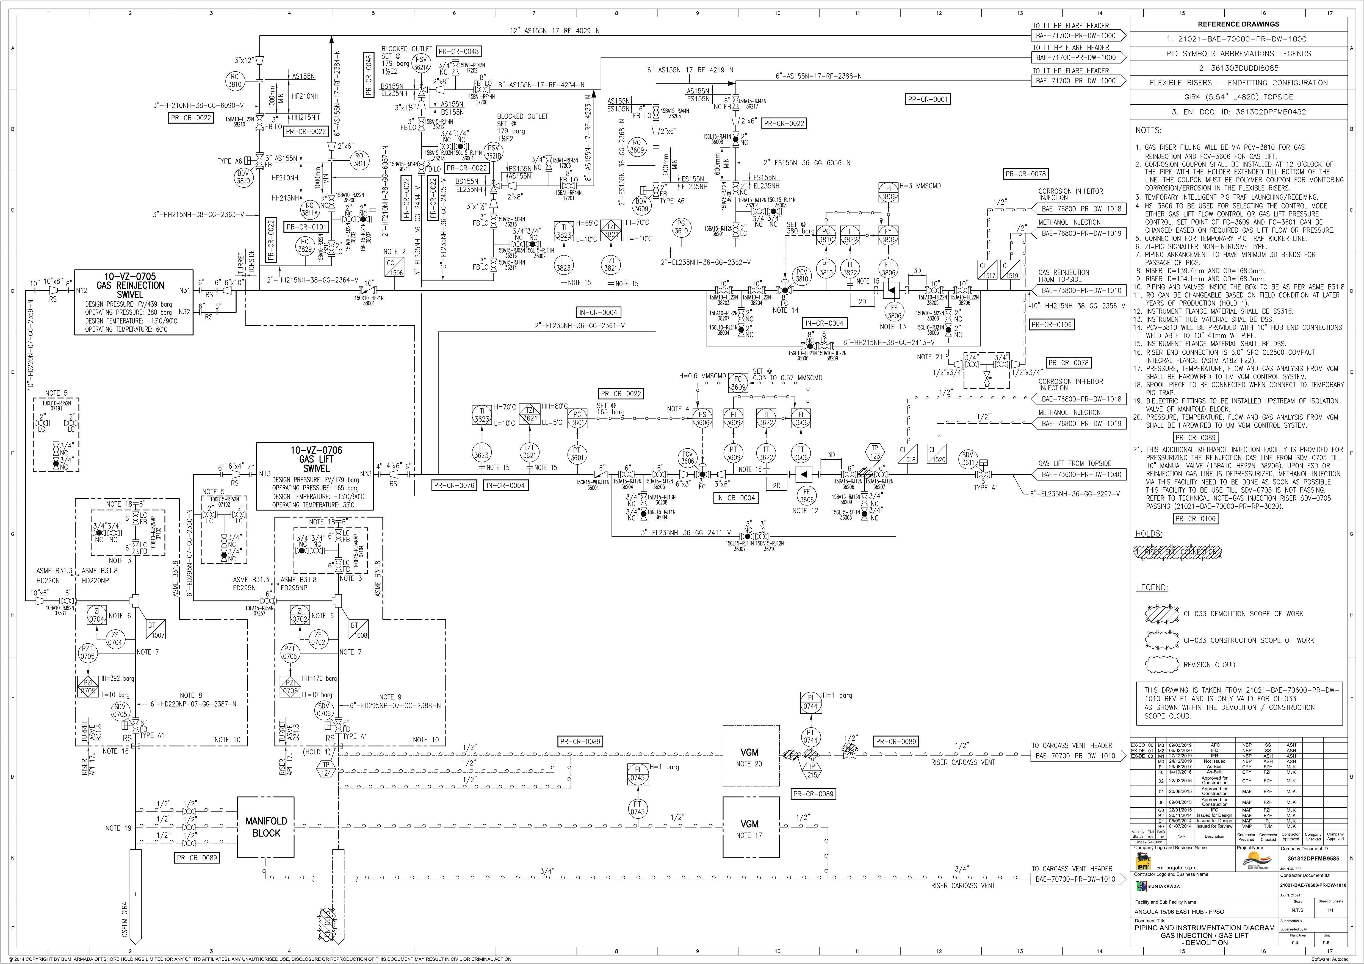Select the TZI 3821 indicator symbol

(611, 231)
